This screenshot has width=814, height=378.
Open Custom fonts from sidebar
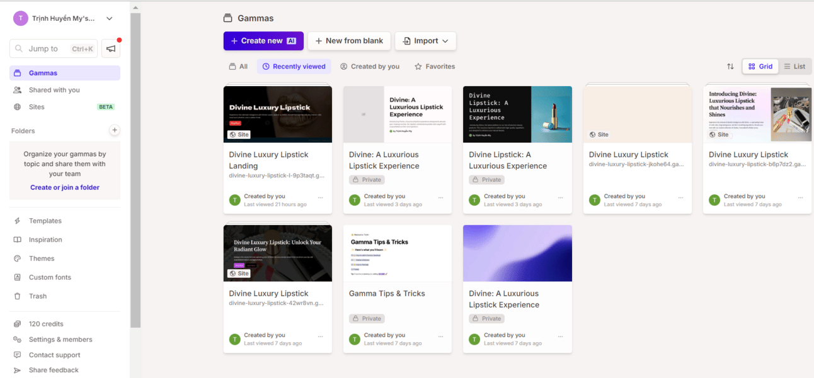(x=49, y=277)
